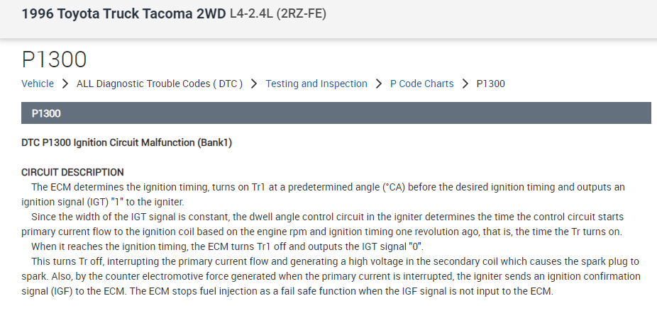The height and width of the screenshot is (313, 657).
Task: Select the P1300 item ending the breadcrumb
Action: [x=490, y=84]
